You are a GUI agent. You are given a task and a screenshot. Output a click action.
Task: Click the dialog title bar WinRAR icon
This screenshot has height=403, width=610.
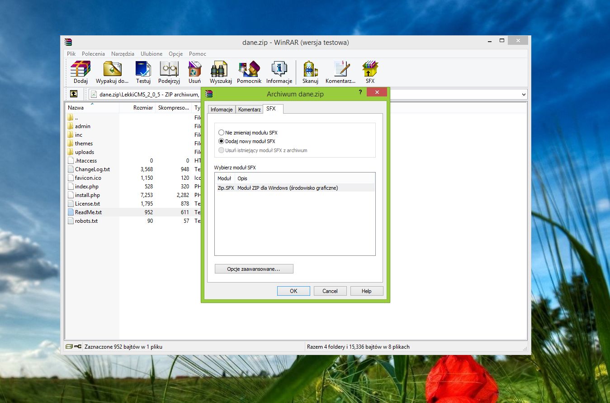209,94
